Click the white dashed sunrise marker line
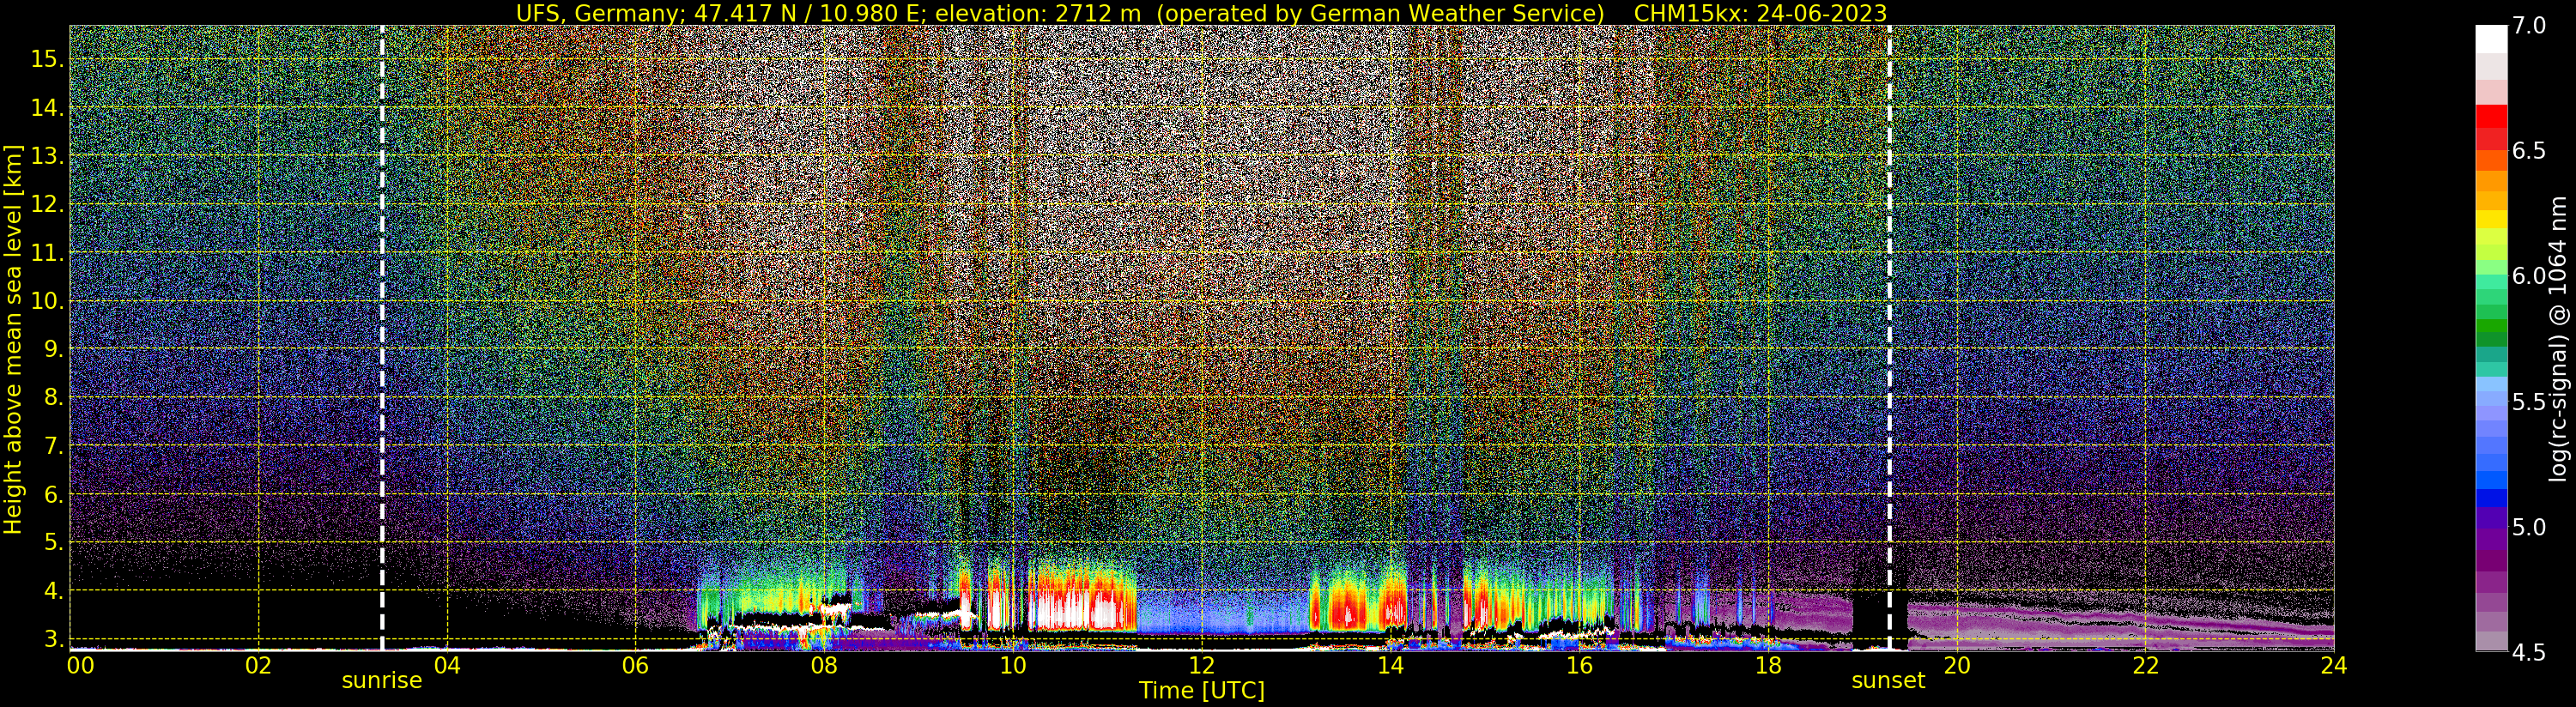 coord(382,338)
